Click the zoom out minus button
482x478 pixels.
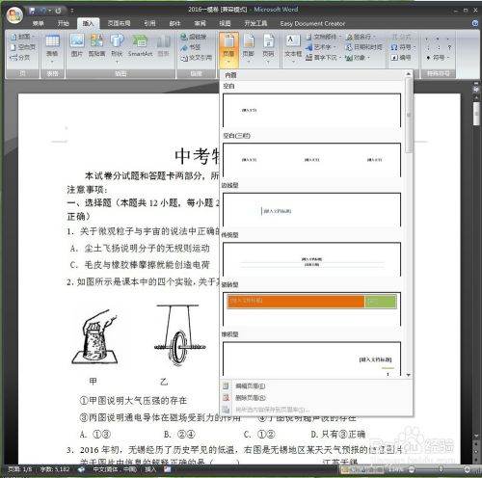[412, 469]
